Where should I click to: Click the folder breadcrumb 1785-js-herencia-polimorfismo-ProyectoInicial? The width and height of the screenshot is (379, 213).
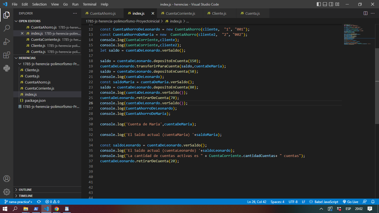[x=123, y=21]
